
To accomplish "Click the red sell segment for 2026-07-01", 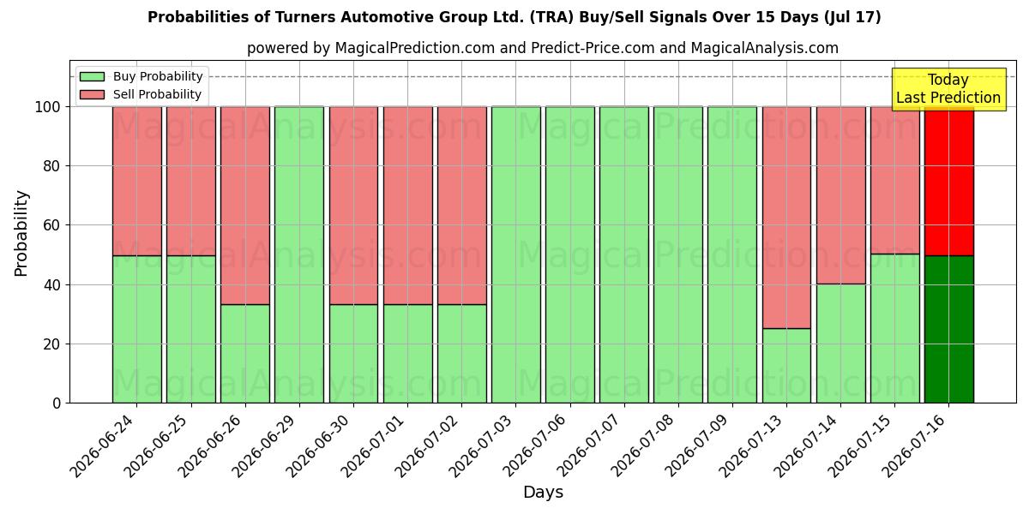I will [x=407, y=206].
